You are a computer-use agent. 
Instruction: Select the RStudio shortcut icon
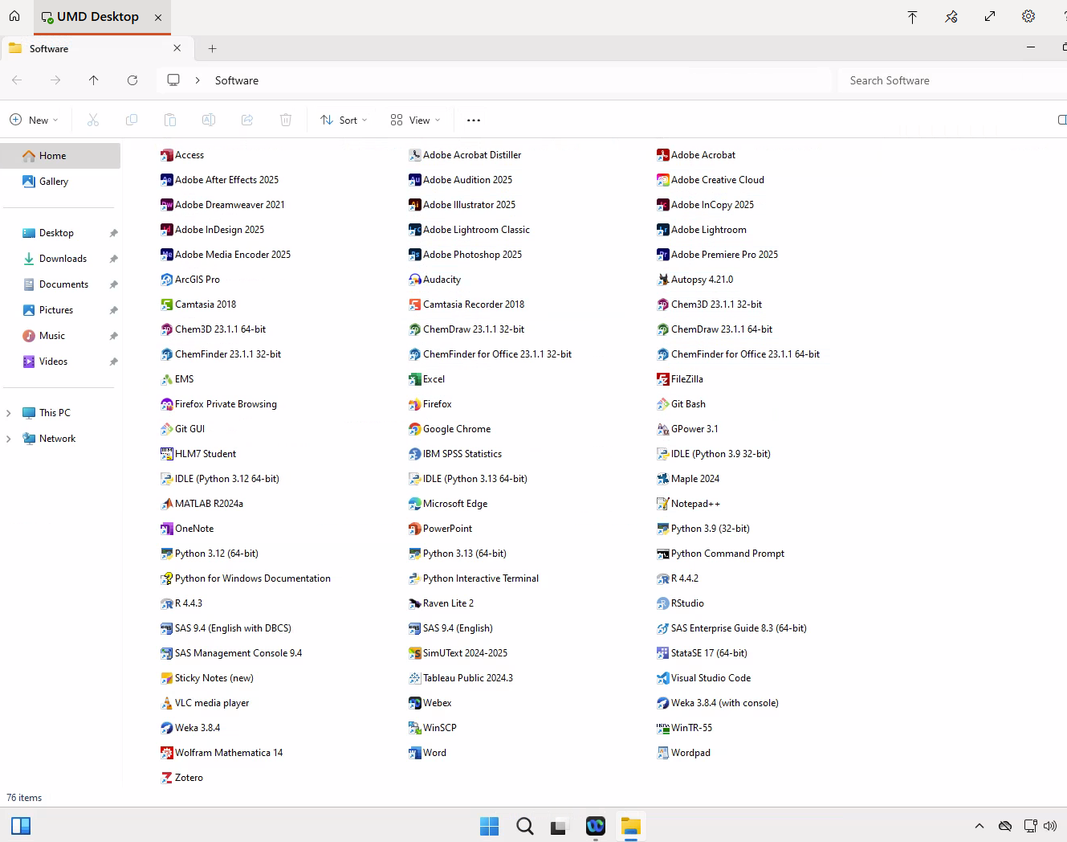[680, 603]
